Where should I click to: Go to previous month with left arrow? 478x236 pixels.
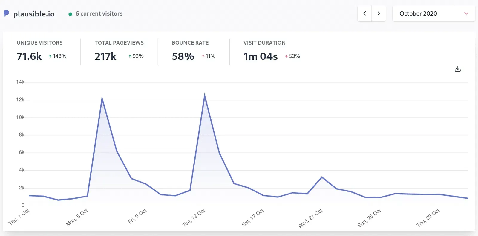pos(364,13)
